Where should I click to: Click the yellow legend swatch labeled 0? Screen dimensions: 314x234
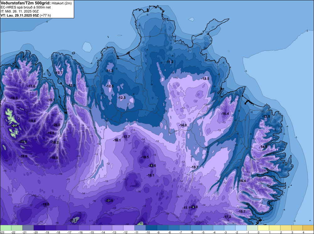pyautogui.click(x=263, y=228)
